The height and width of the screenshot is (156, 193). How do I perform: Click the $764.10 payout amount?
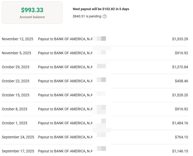pyautogui.click(x=181, y=137)
